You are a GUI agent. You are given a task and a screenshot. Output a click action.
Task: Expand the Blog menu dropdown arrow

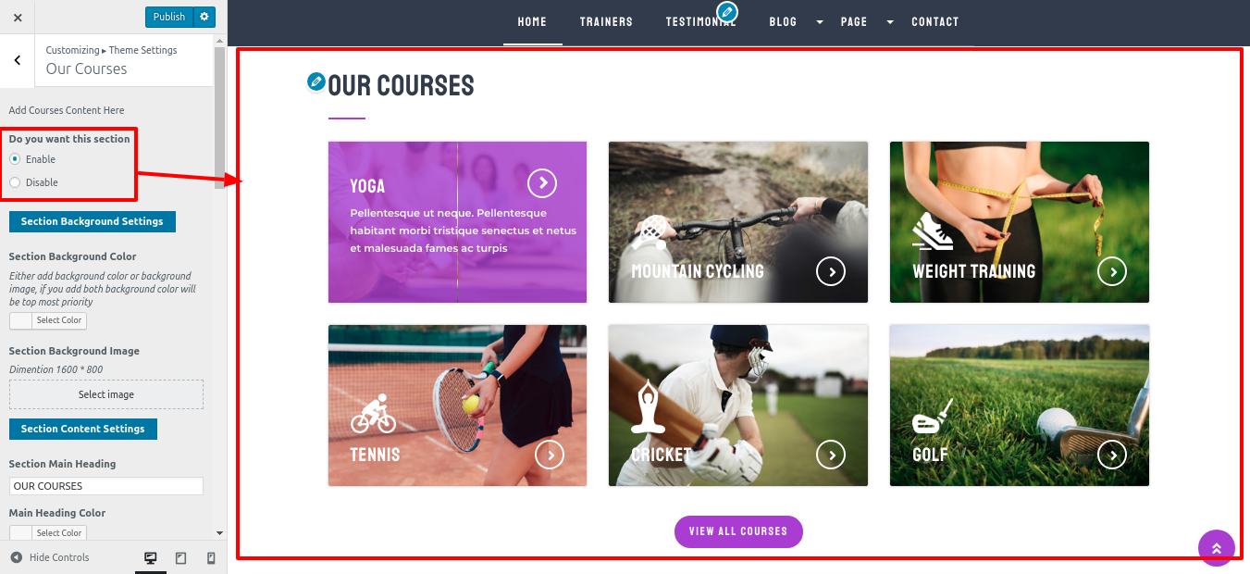tap(820, 22)
